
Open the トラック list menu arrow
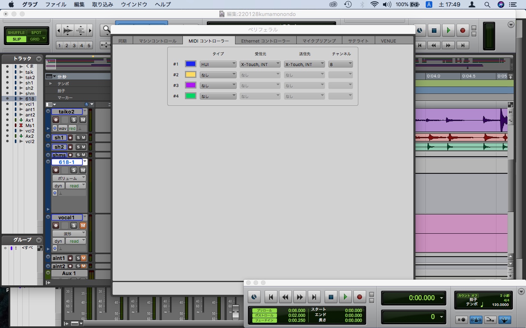pos(39,59)
